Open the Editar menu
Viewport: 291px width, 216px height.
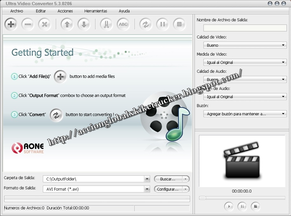41,11
